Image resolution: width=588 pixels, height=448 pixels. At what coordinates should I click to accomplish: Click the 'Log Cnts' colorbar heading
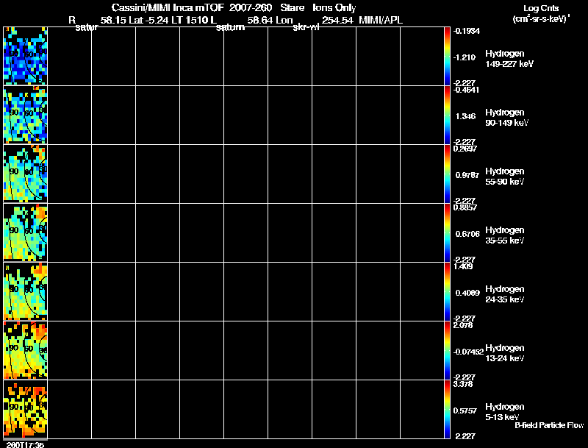541,8
